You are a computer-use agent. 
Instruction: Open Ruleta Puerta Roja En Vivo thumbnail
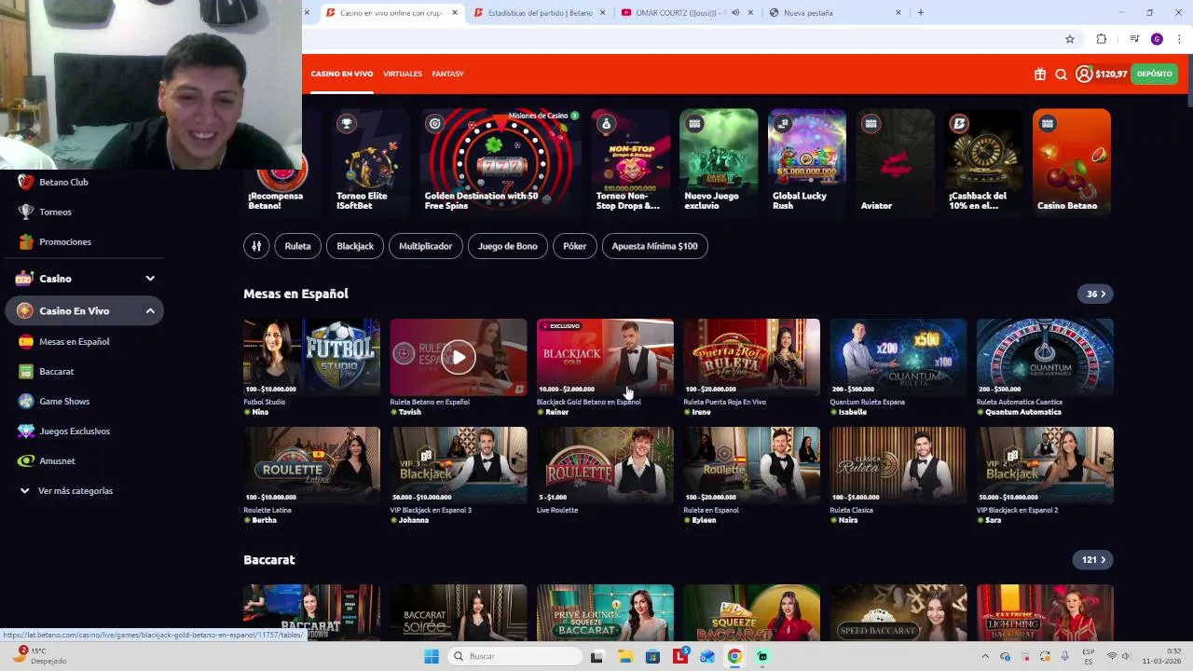tap(751, 357)
